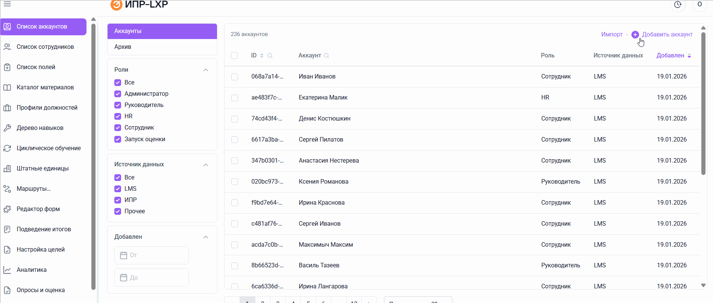The height and width of the screenshot is (303, 713).
Task: Collapse the Источник данных filter section
Action: pyautogui.click(x=206, y=165)
